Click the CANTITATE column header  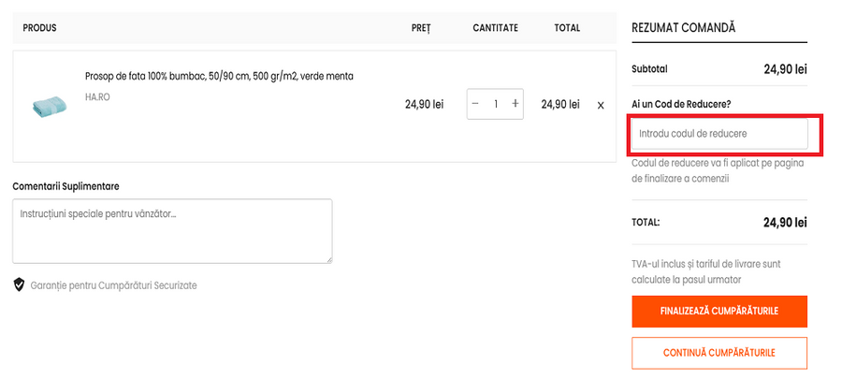(x=495, y=28)
